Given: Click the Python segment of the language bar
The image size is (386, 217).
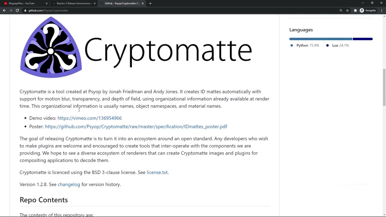Looking at the screenshot, I should pyautogui.click(x=321, y=39).
